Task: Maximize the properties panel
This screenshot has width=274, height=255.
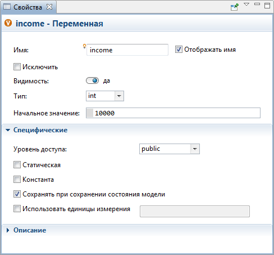Action: click(x=267, y=6)
